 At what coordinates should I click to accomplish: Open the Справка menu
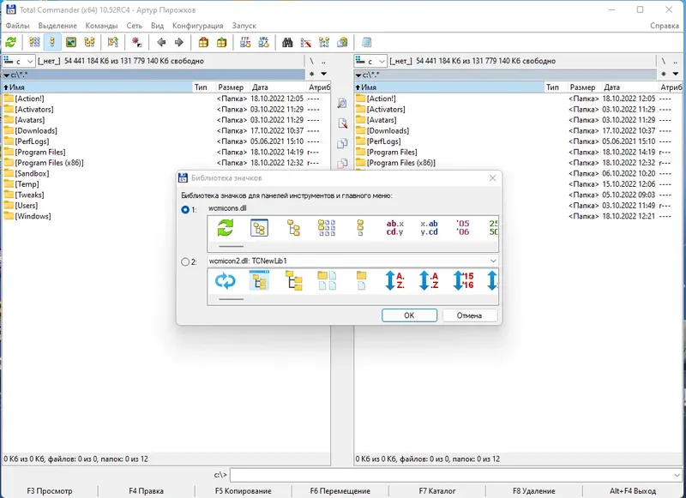point(664,26)
